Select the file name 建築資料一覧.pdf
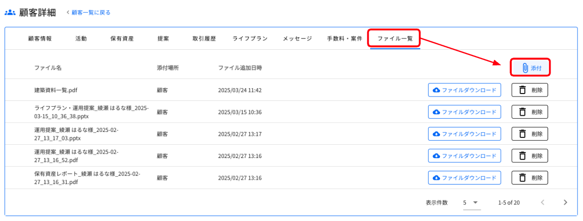 [56, 90]
